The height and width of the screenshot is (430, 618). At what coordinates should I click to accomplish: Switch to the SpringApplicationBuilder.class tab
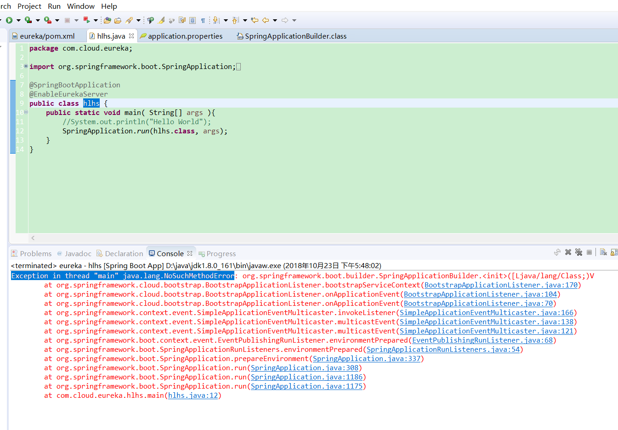(291, 36)
